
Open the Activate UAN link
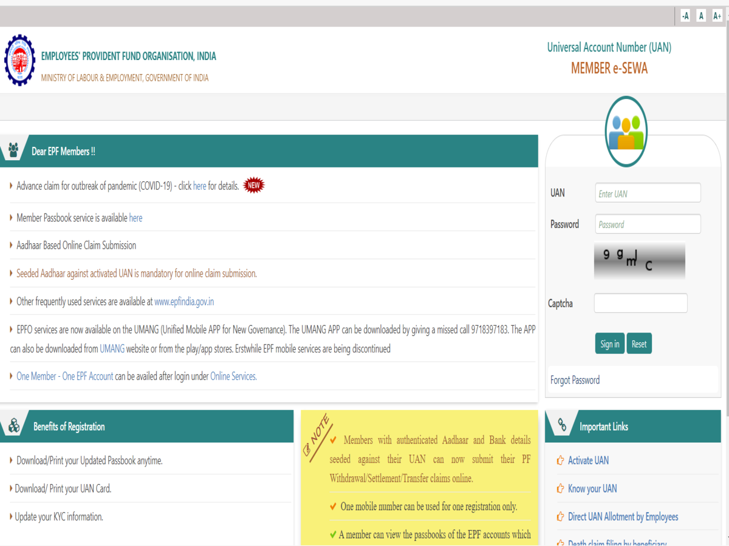pyautogui.click(x=588, y=460)
